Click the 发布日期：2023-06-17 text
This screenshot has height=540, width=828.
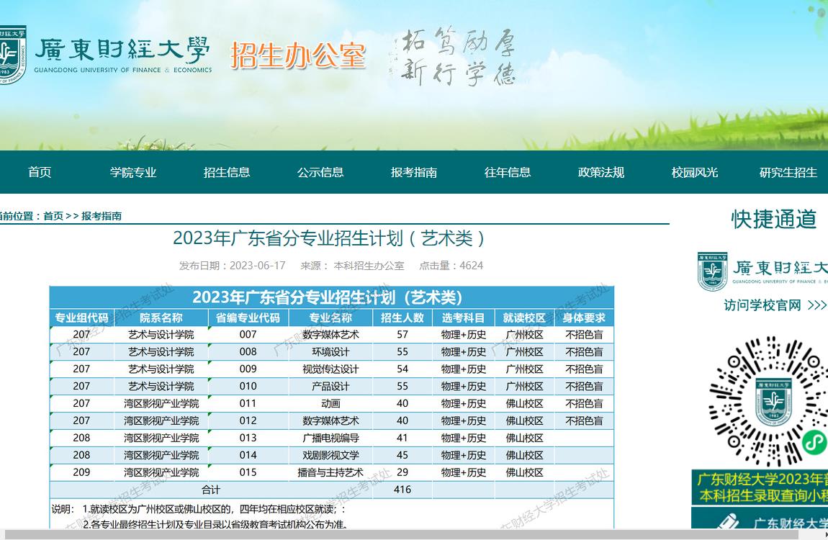[x=233, y=266]
